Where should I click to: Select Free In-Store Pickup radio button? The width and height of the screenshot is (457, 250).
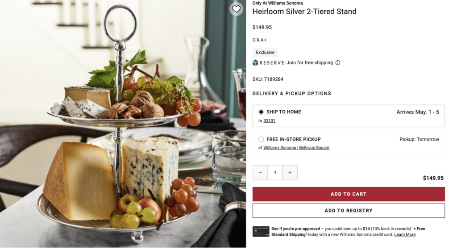pyautogui.click(x=261, y=139)
